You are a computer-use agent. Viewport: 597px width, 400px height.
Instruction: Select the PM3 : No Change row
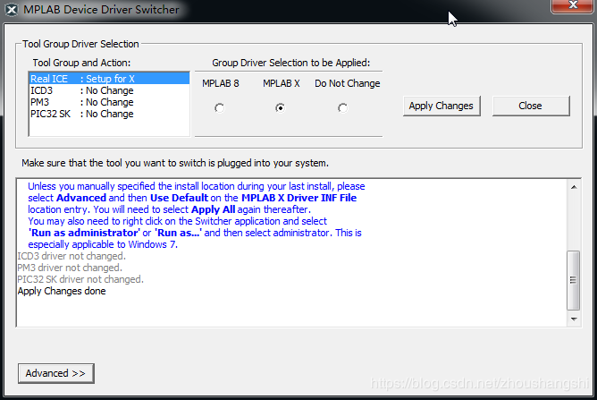(109, 102)
